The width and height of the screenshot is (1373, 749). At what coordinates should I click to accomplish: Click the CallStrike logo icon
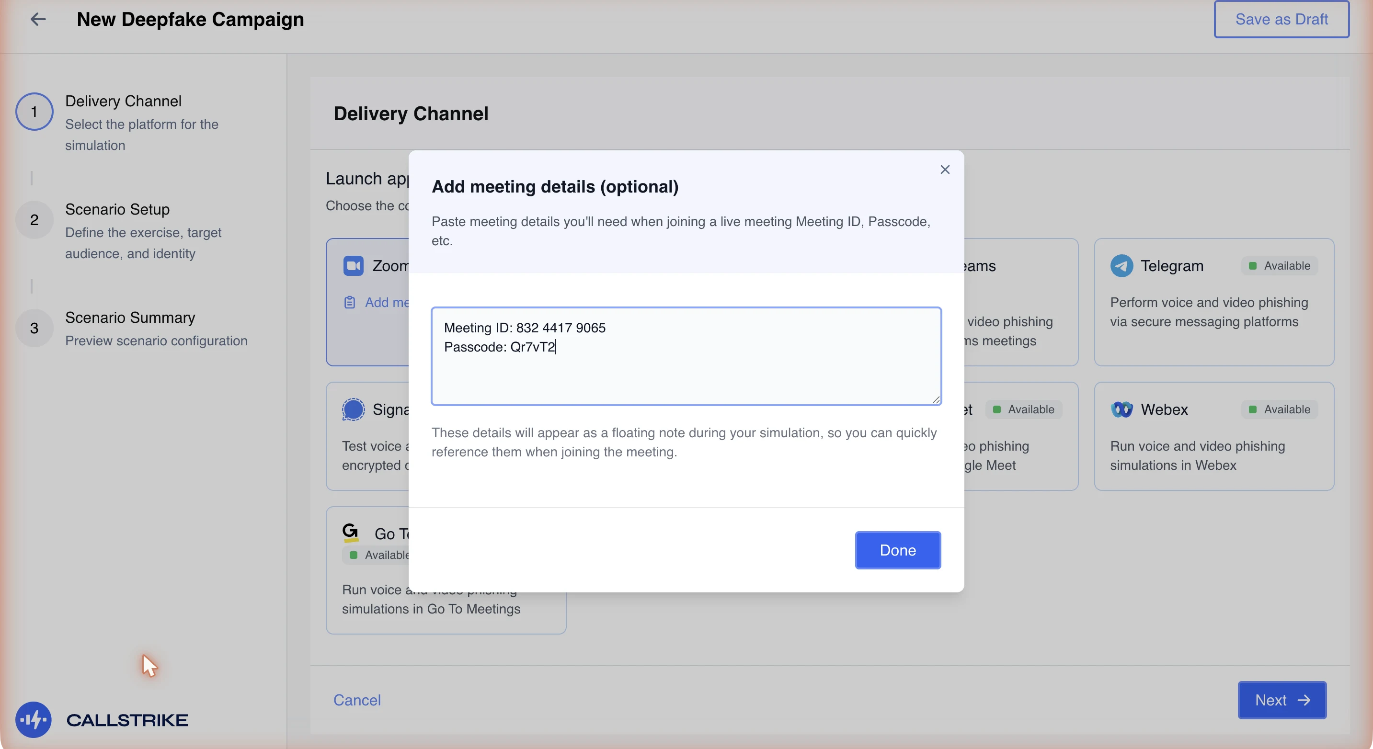point(33,720)
